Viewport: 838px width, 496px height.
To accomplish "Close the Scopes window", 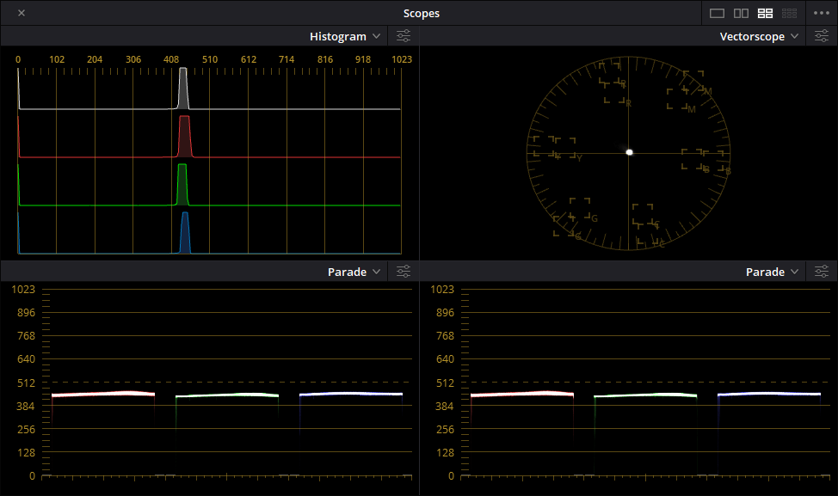I will [x=22, y=13].
